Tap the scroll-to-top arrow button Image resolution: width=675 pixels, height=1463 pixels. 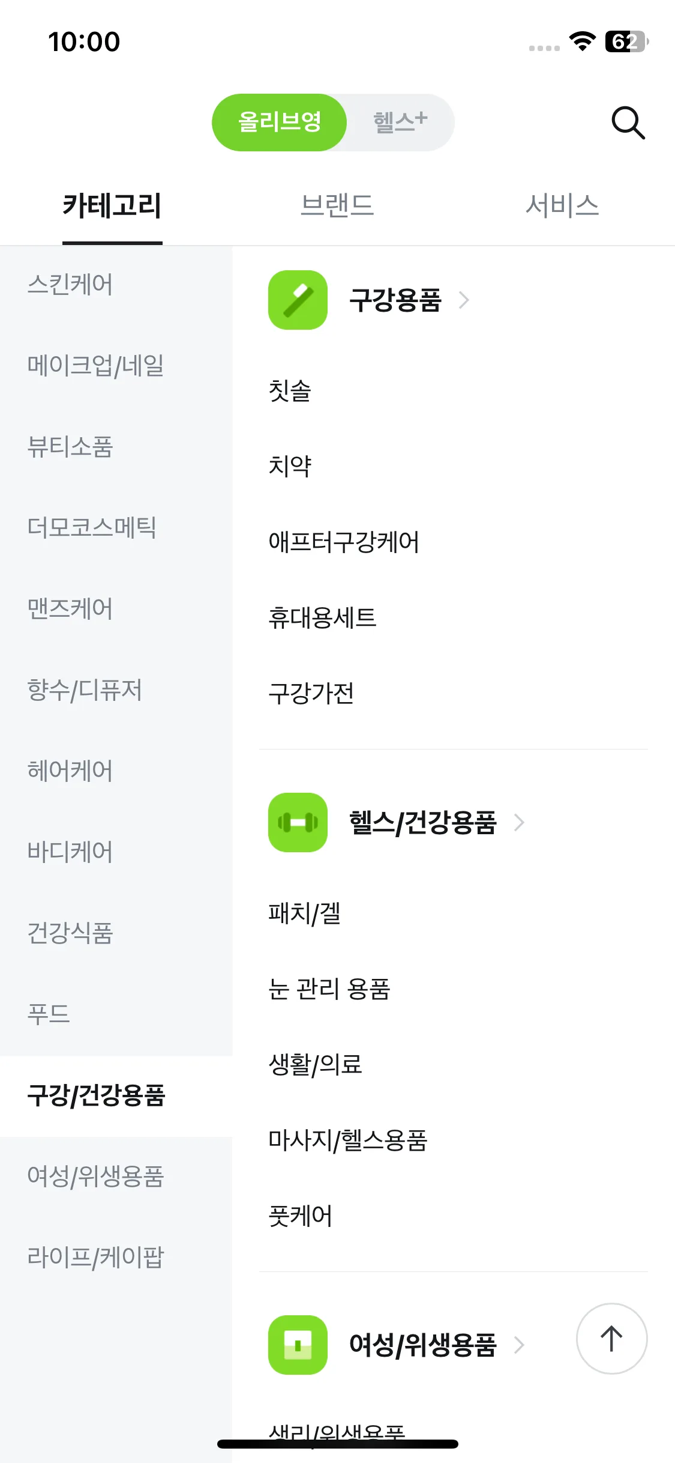(x=611, y=1338)
